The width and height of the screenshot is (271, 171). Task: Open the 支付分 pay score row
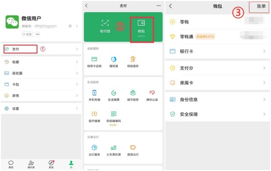click(218, 68)
